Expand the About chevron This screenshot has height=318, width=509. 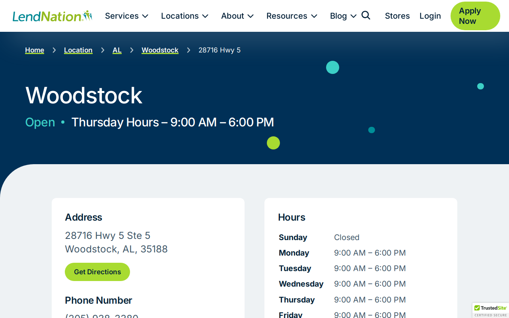point(251,16)
